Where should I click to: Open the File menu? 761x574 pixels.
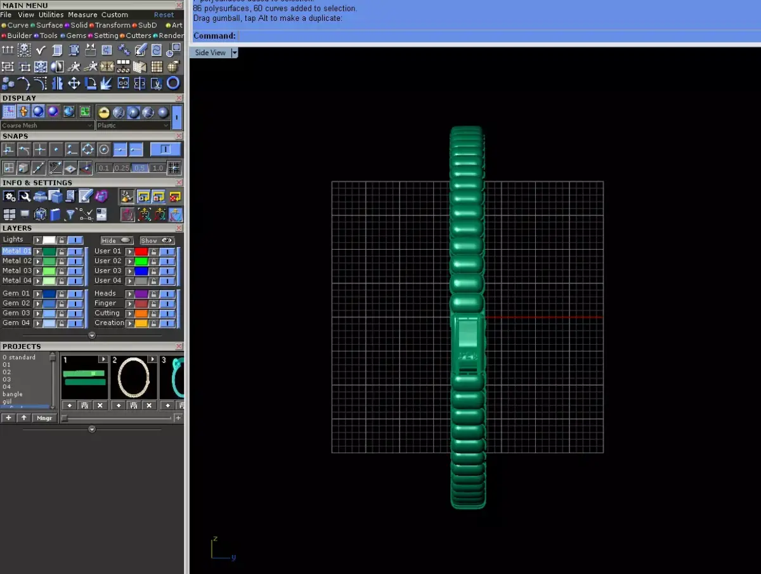click(x=6, y=15)
